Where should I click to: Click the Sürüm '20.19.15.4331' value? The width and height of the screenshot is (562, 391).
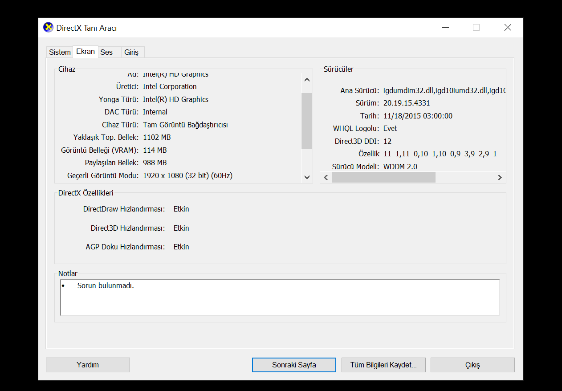pos(407,103)
